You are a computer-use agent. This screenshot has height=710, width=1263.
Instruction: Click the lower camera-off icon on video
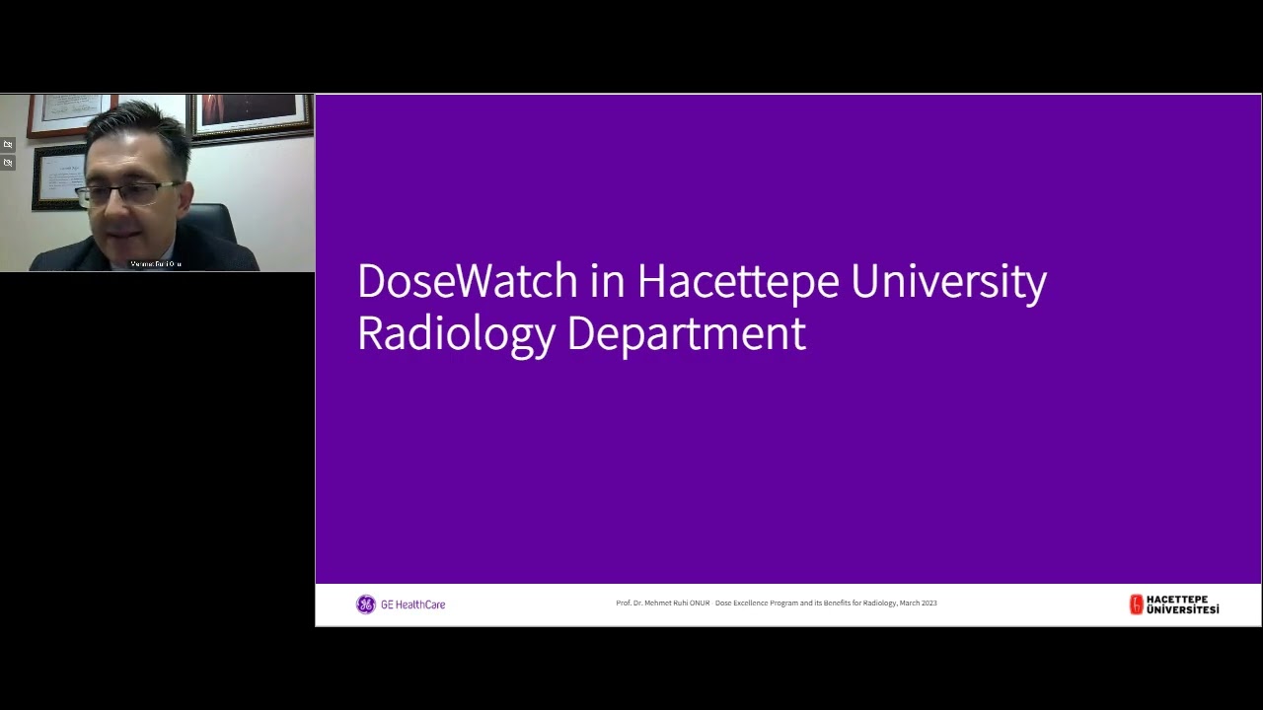pos(8,163)
